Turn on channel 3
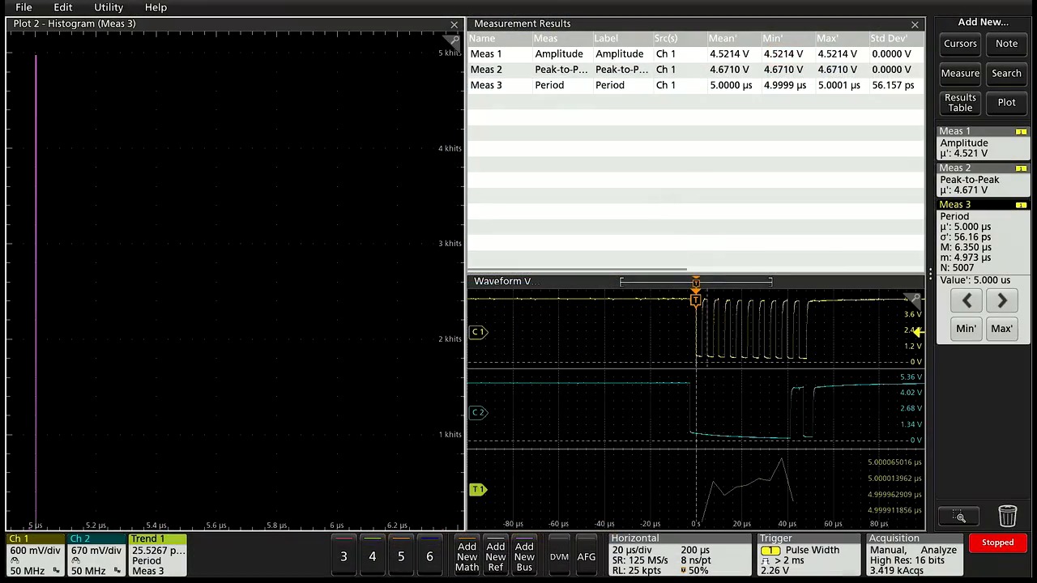Image resolution: width=1037 pixels, height=583 pixels. pos(344,556)
